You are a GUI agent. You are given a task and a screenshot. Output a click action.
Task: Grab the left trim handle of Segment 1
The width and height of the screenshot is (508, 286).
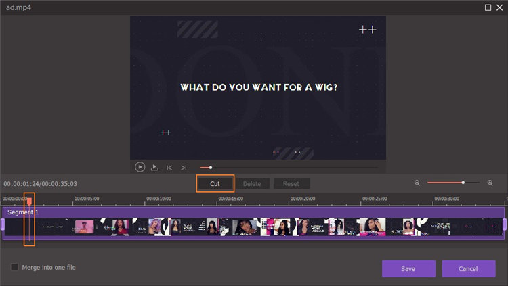(2, 224)
